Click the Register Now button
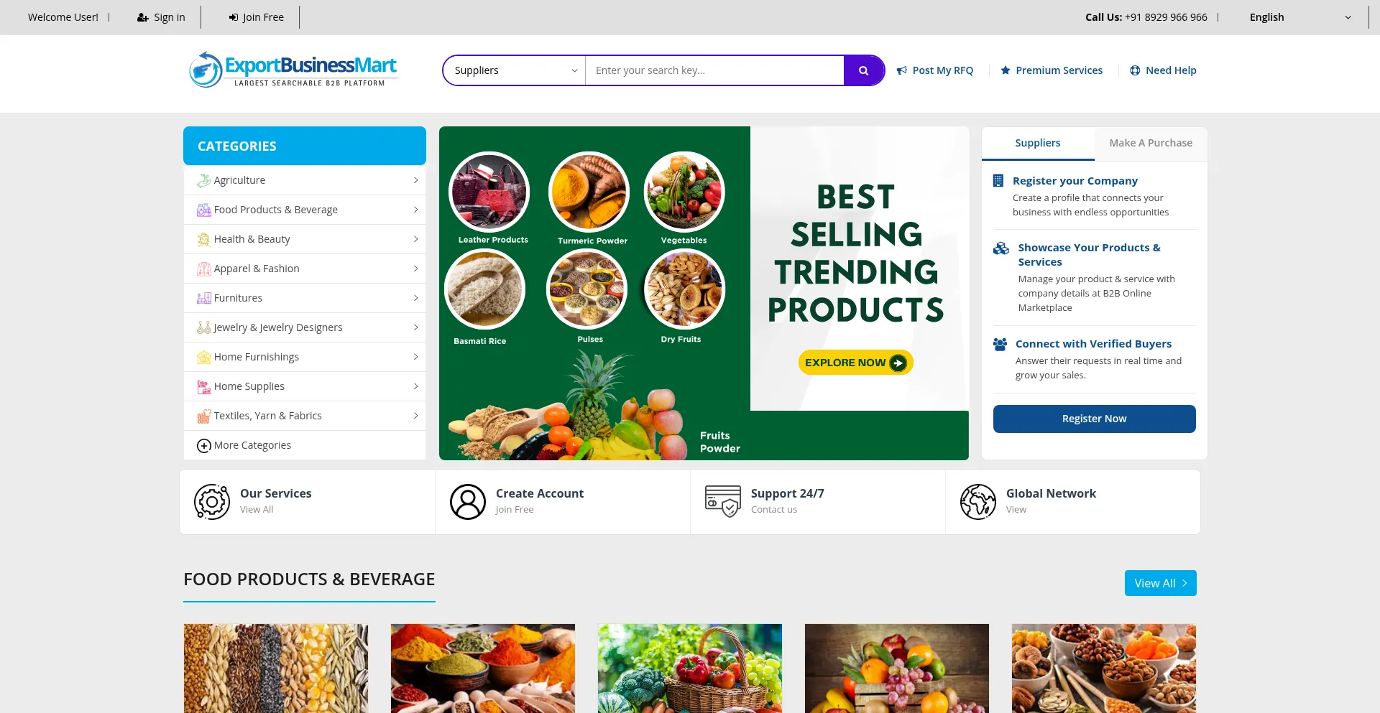 tap(1095, 419)
